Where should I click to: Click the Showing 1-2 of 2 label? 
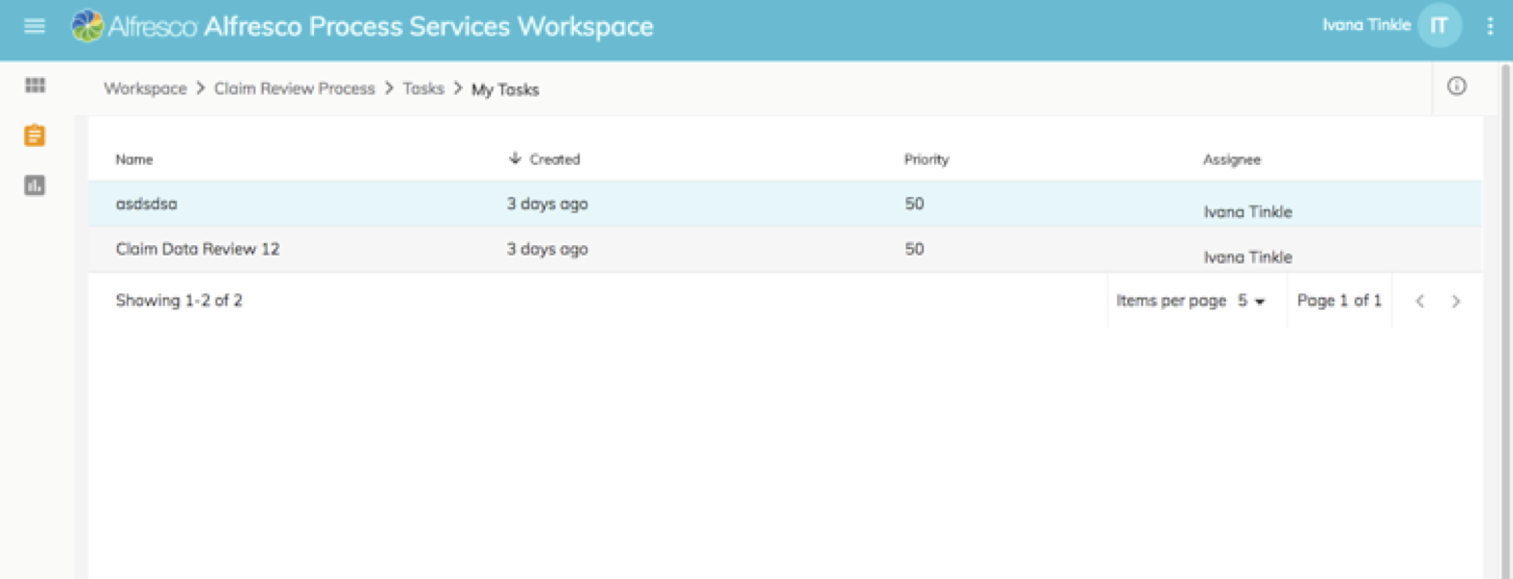point(180,300)
